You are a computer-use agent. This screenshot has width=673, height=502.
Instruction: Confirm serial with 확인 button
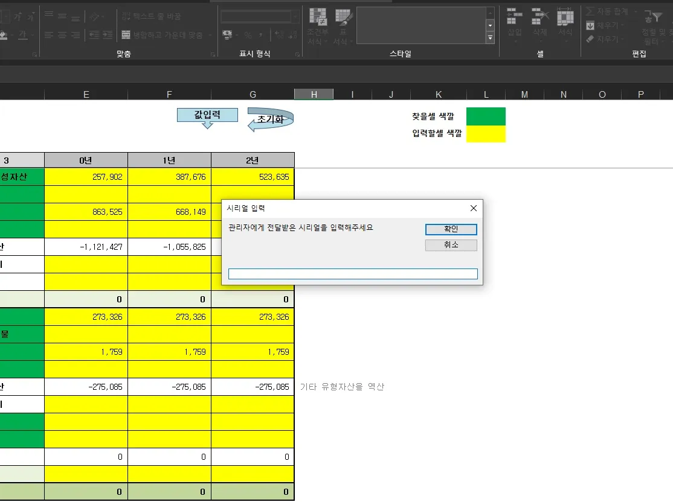451,229
